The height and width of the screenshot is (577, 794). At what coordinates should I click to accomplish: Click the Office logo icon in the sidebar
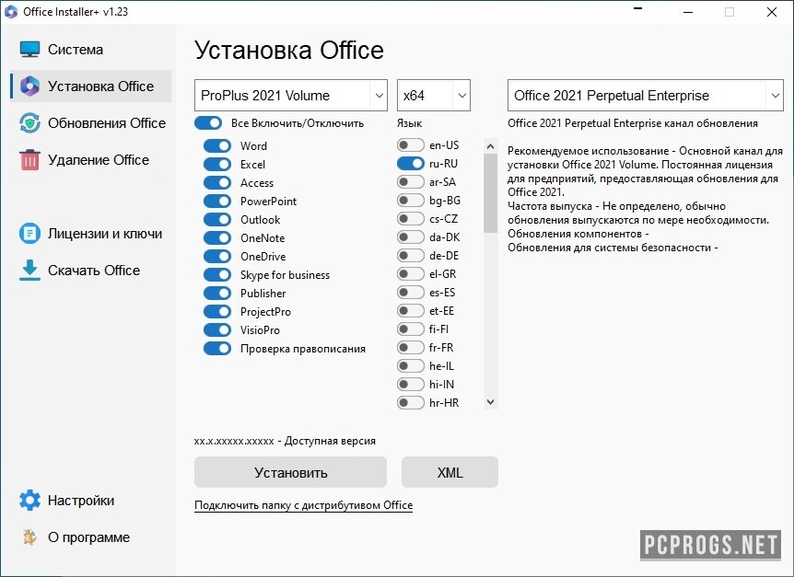coord(30,87)
